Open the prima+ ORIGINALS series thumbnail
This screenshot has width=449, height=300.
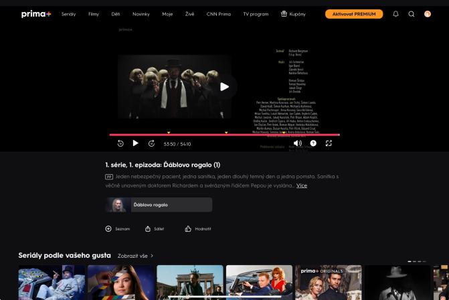click(329, 282)
